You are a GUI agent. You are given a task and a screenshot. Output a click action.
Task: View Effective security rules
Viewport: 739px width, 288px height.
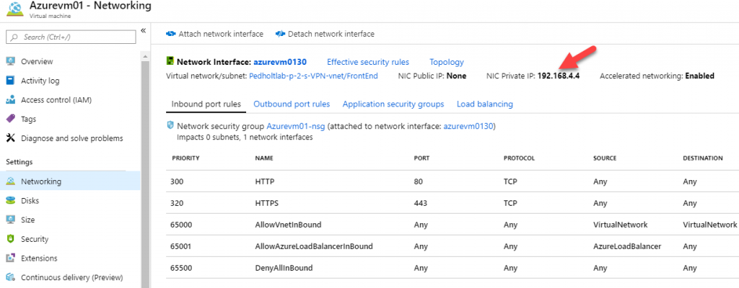368,62
